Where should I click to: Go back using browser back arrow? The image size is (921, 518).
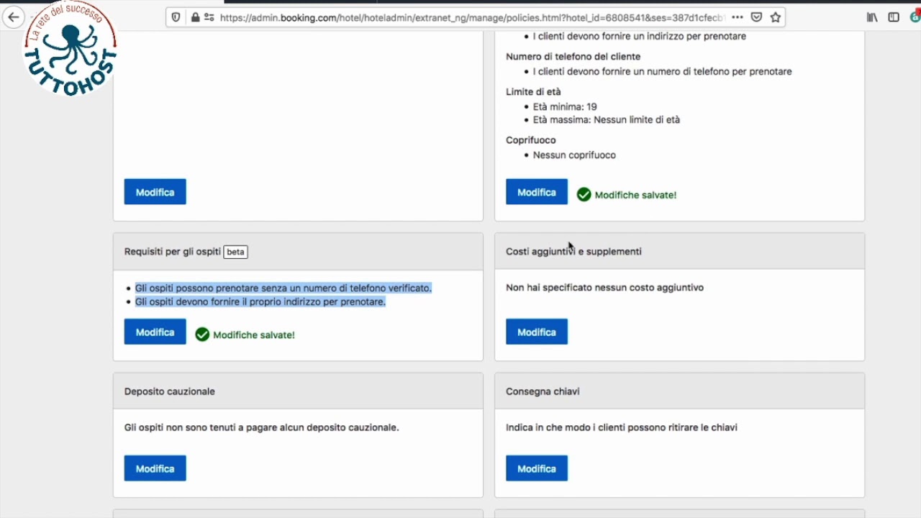[14, 17]
